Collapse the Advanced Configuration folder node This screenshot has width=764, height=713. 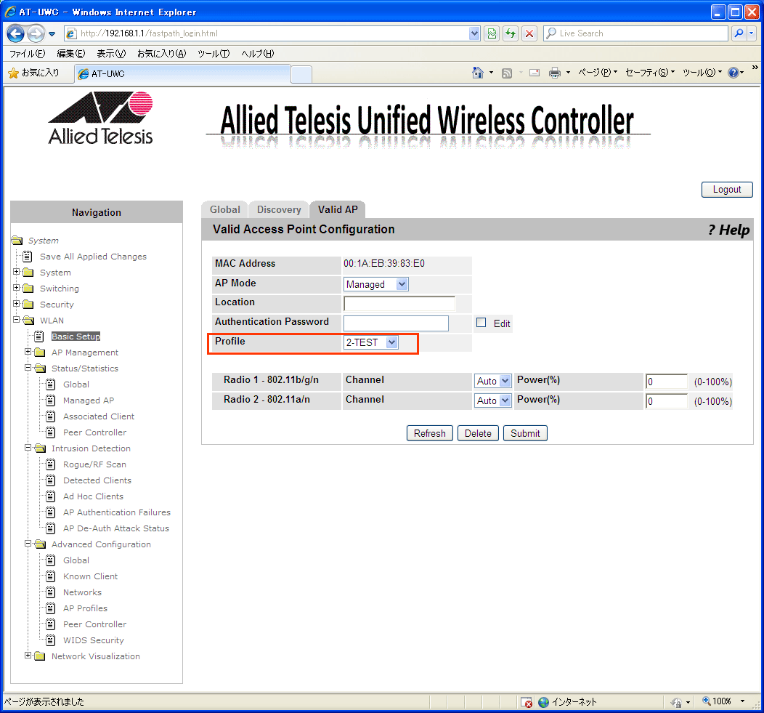click(28, 543)
